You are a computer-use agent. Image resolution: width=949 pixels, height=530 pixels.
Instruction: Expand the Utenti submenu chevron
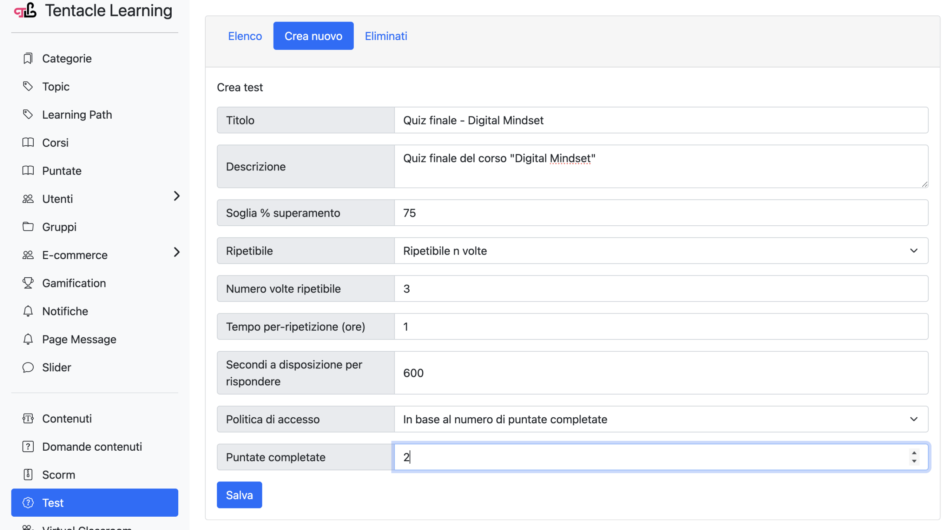[x=176, y=196]
